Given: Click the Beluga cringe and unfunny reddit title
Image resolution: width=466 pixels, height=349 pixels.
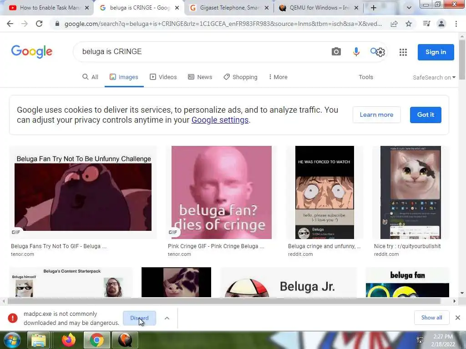Looking at the screenshot, I should coord(324,246).
